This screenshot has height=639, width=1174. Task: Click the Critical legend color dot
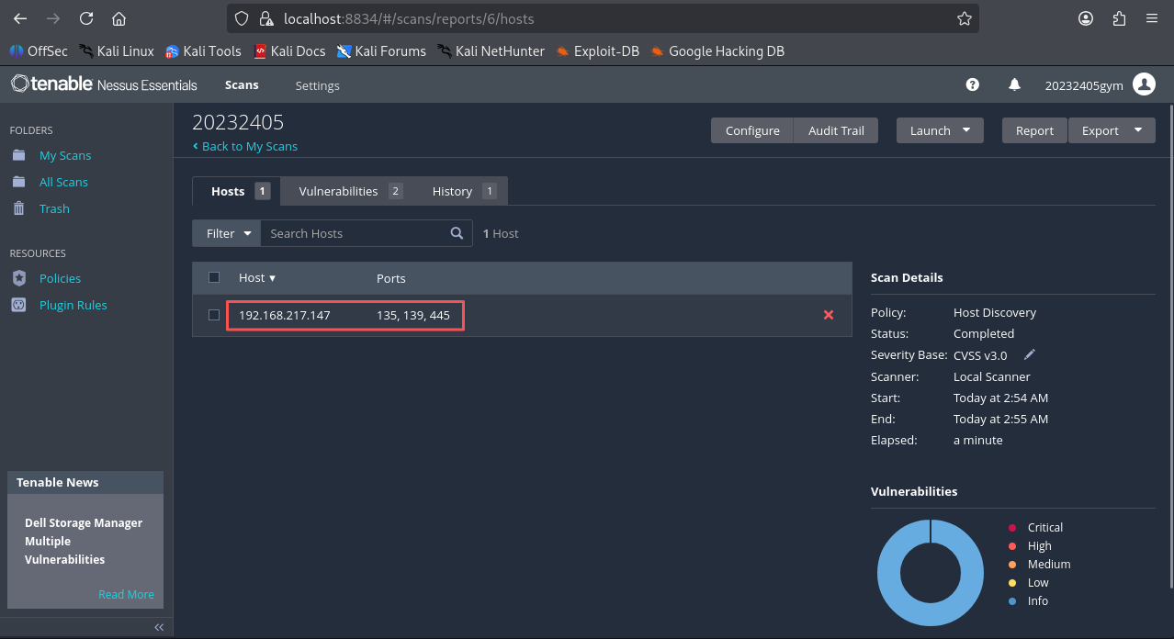1012,528
